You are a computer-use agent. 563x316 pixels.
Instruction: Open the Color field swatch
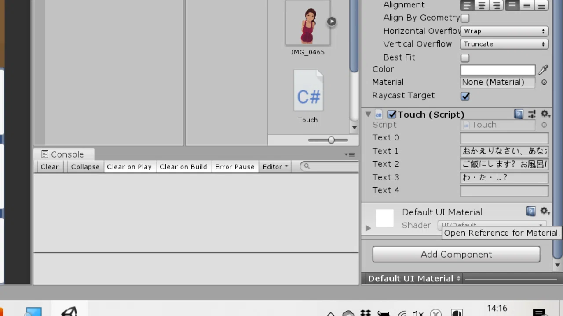pos(497,70)
